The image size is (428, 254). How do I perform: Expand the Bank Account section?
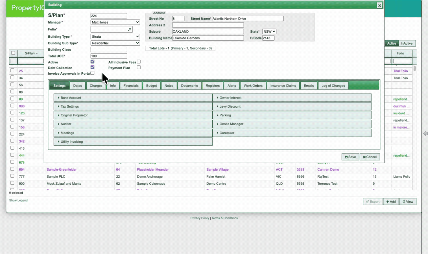tap(133, 98)
